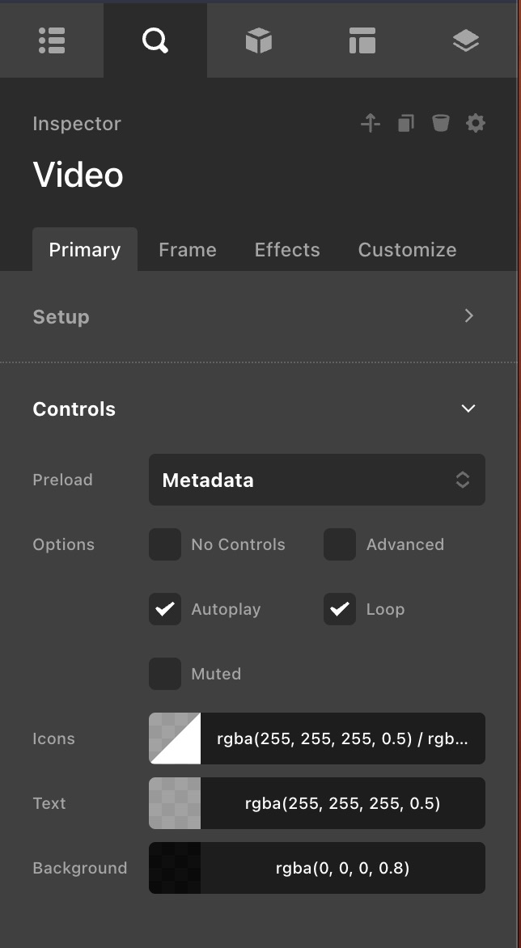521x948 pixels.
Task: Open the Elements cube icon panel
Action: pos(259,40)
